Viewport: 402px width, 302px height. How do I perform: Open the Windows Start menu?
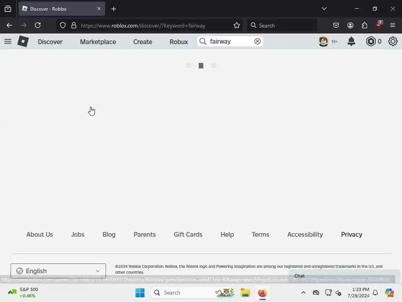(140, 293)
